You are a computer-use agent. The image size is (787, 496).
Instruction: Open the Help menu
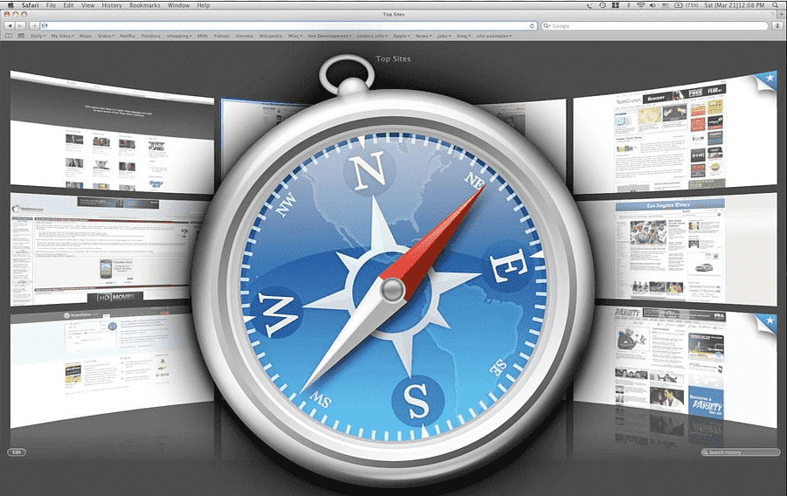point(203,5)
